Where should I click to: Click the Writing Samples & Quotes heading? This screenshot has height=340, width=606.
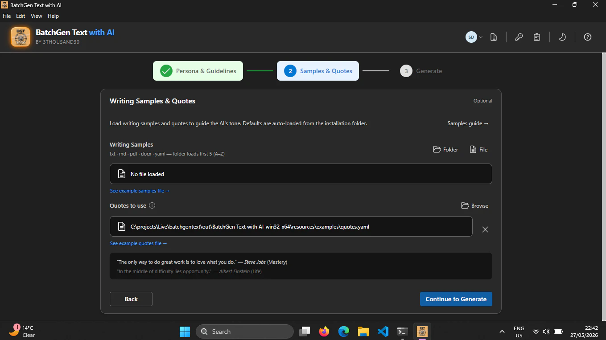[153, 101]
